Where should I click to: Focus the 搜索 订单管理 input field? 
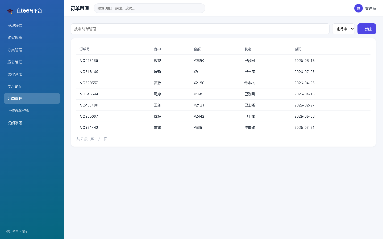pyautogui.click(x=200, y=29)
